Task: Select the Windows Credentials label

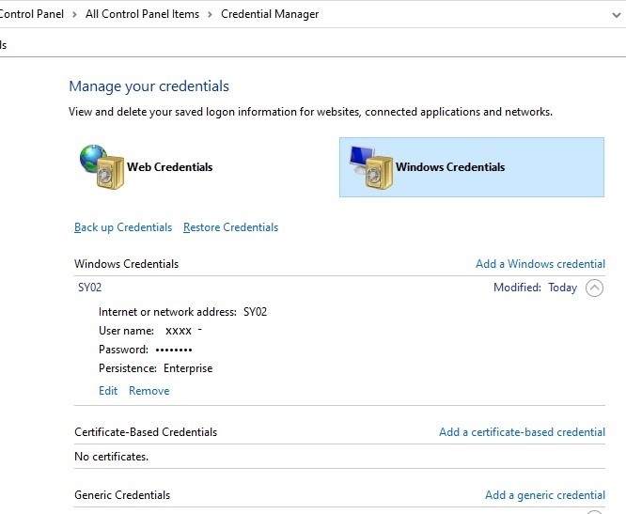Action: click(x=449, y=167)
